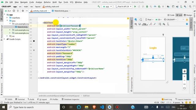Open the File menu
The width and height of the screenshot is (196, 110).
click(x=6, y=2)
